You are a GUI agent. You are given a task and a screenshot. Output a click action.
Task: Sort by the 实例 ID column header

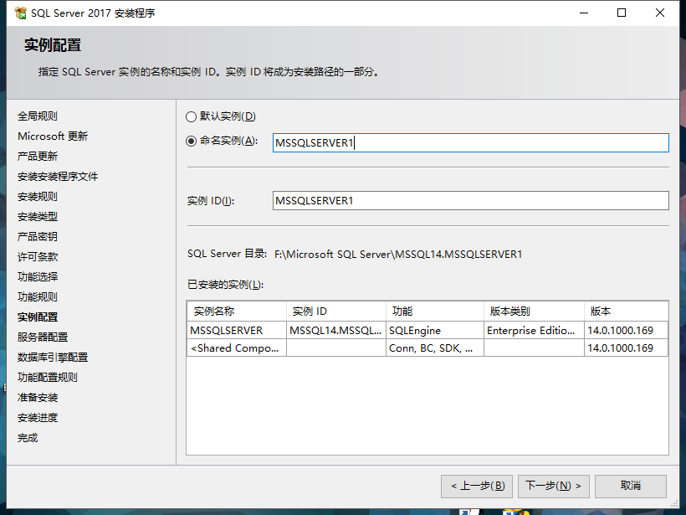(335, 312)
